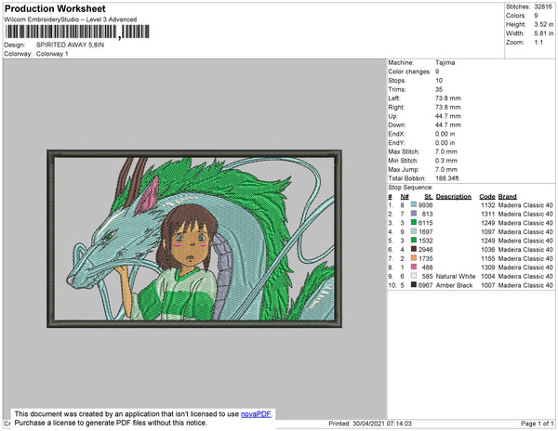Click the 'Left:' value '73.8 mm'
Viewport: 558px width, 431px height.
pos(447,98)
